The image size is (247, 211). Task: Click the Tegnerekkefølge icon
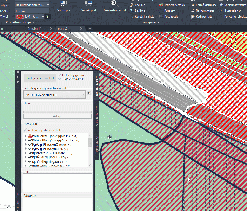[161, 5]
